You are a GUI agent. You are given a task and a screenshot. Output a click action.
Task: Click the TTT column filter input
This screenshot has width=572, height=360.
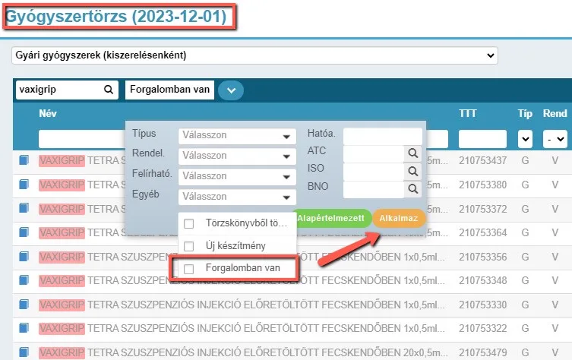click(x=482, y=139)
